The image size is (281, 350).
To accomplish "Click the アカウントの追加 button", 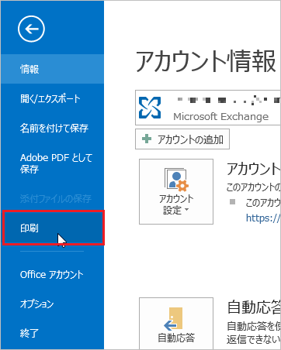I will (182, 139).
